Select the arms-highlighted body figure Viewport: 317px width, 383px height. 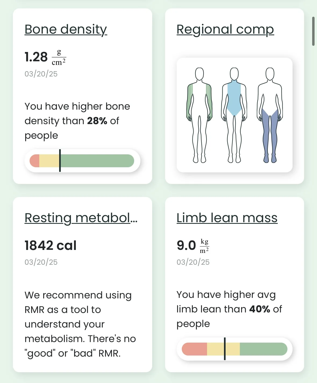click(199, 115)
